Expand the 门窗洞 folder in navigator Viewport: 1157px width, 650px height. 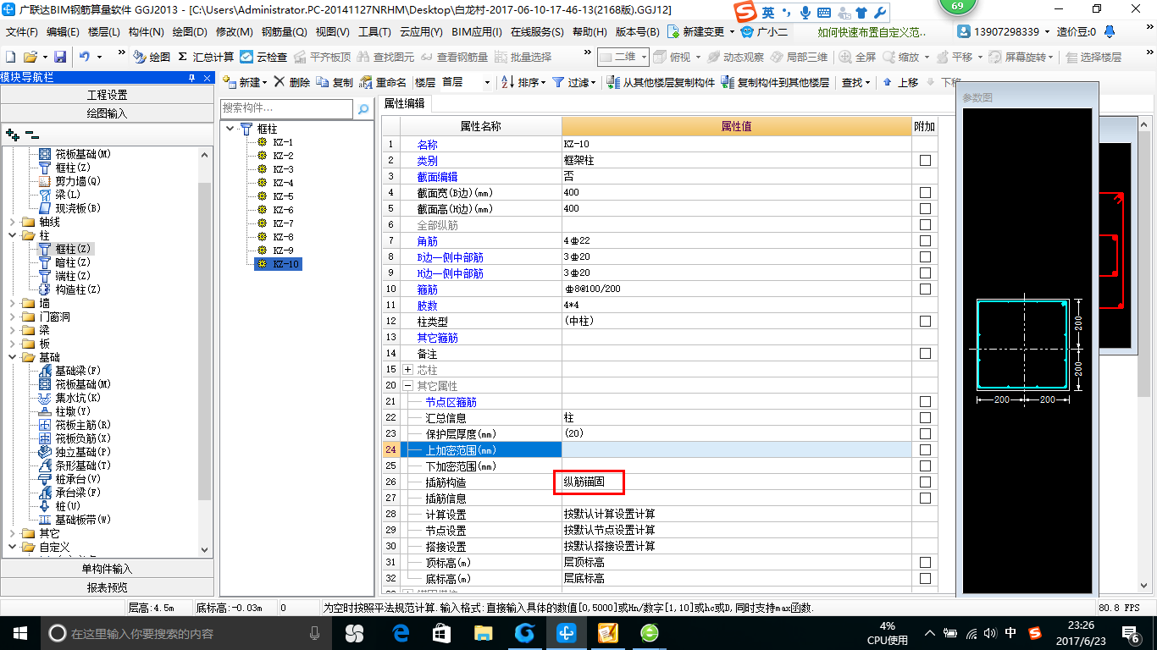coord(12,317)
